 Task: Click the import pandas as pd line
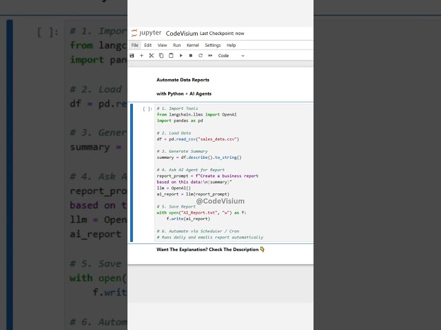[x=180, y=121]
